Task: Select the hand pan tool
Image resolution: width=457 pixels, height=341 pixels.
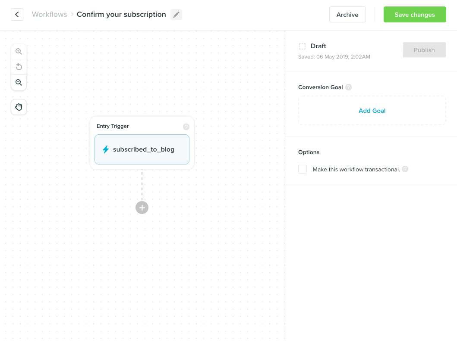Action: (19, 107)
